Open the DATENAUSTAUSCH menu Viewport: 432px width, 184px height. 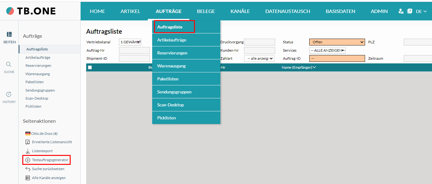[288, 11]
